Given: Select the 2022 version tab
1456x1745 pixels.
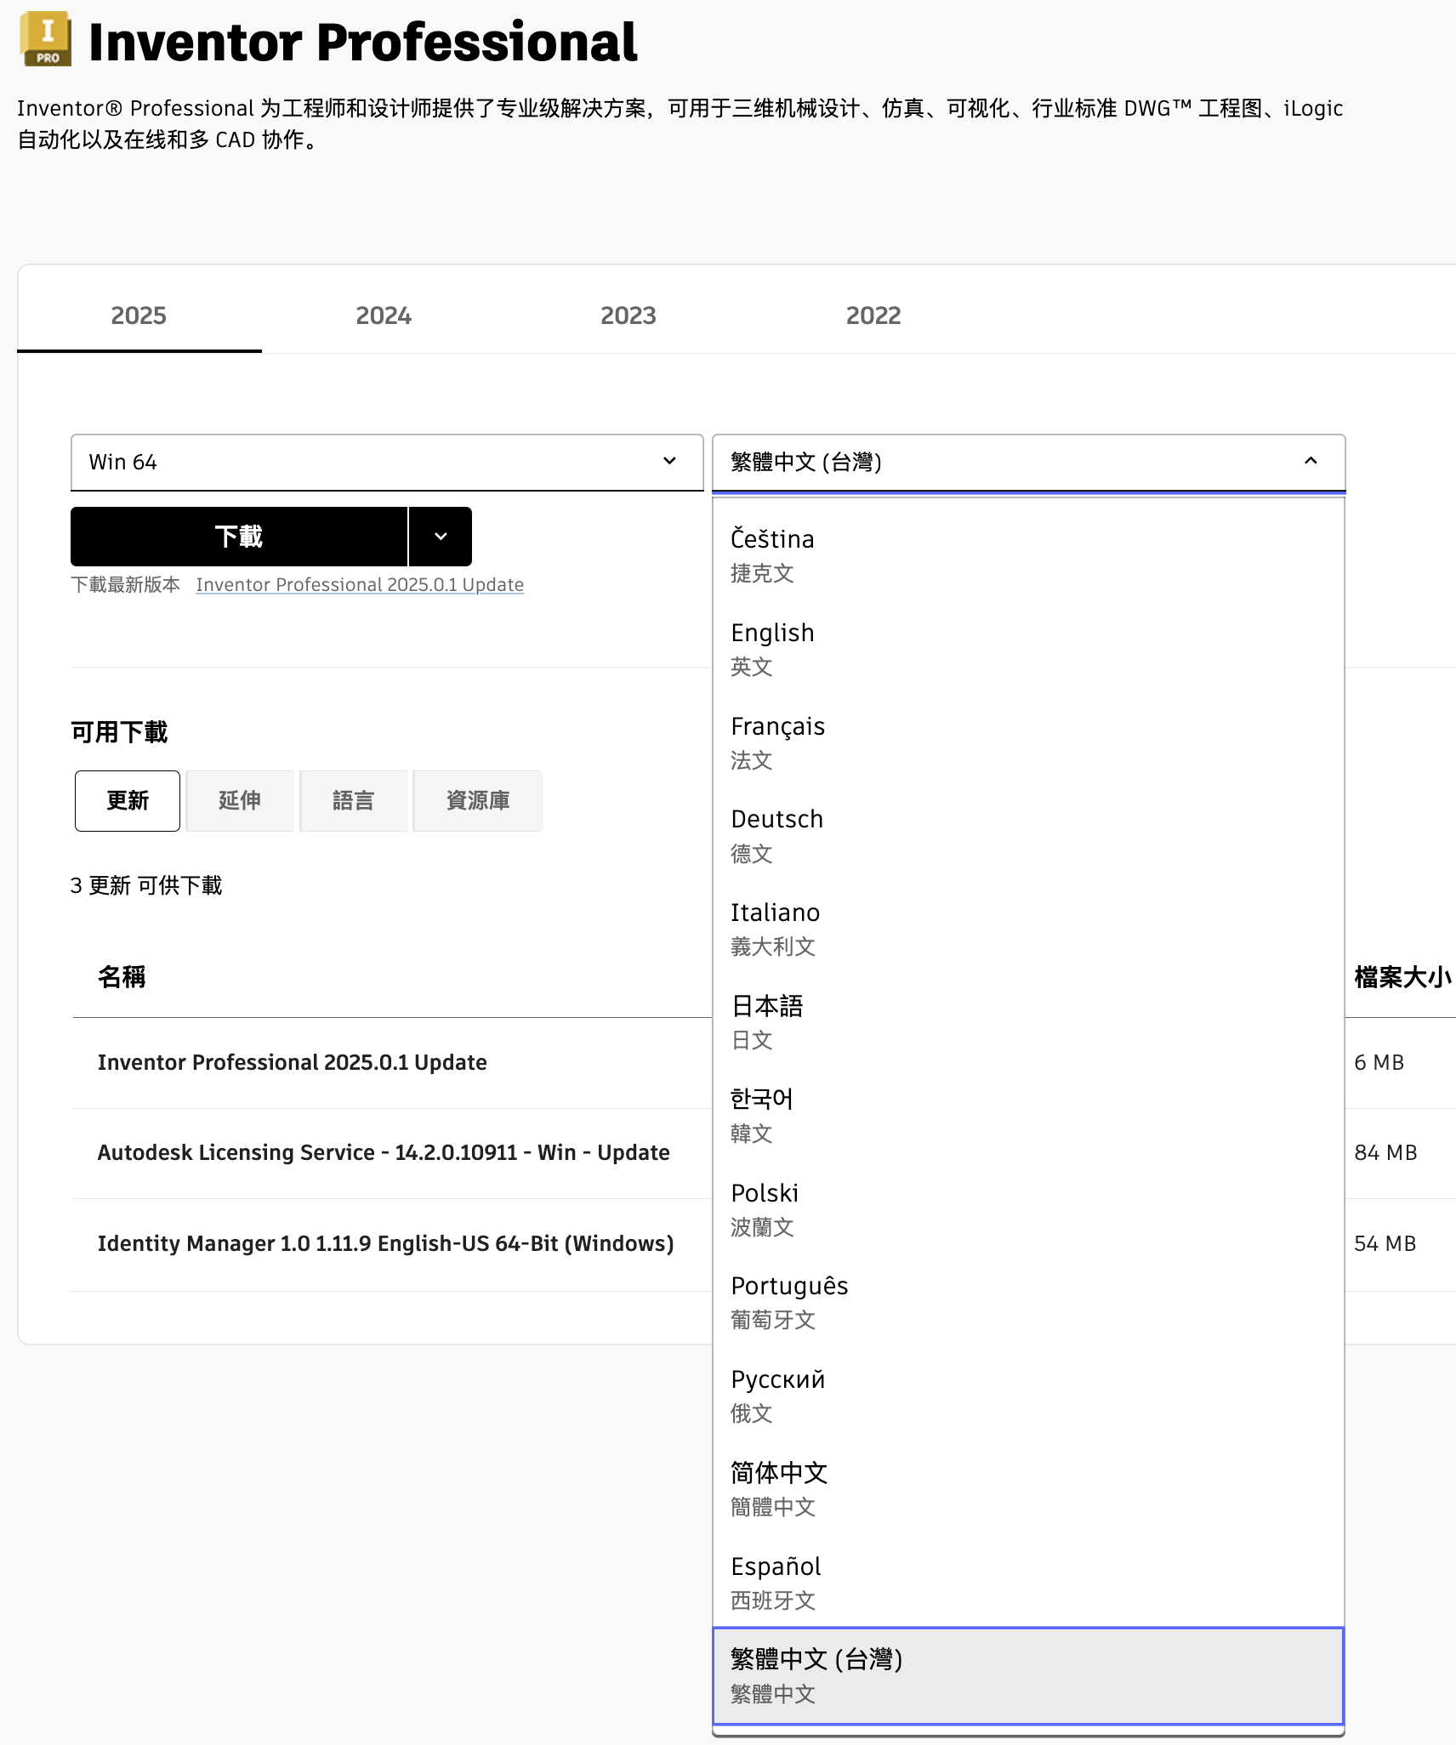Looking at the screenshot, I should [x=873, y=315].
